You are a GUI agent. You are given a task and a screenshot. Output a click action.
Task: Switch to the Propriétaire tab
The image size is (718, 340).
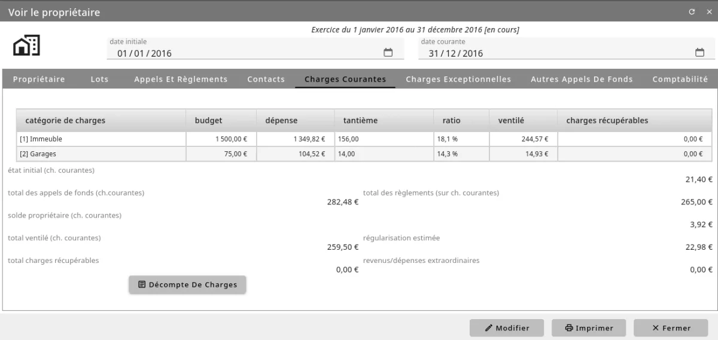tap(39, 79)
